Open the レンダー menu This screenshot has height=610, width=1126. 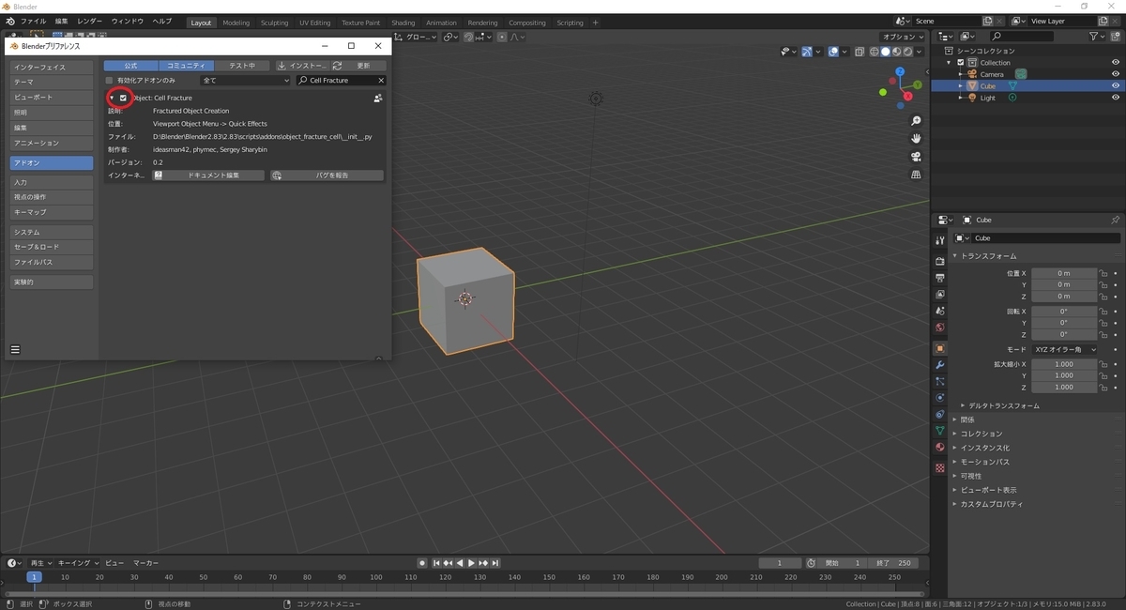[x=90, y=21]
